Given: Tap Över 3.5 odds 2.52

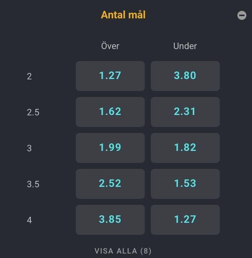Looking at the screenshot, I should [110, 183].
